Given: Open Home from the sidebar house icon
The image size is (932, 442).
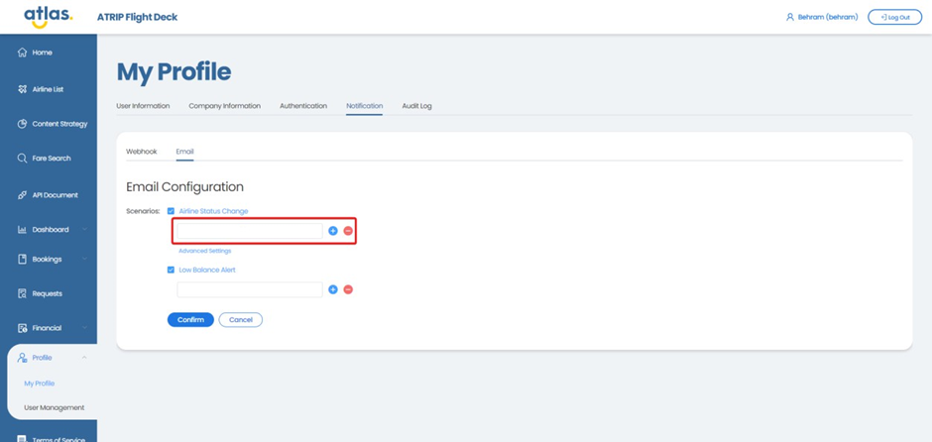Looking at the screenshot, I should point(23,53).
